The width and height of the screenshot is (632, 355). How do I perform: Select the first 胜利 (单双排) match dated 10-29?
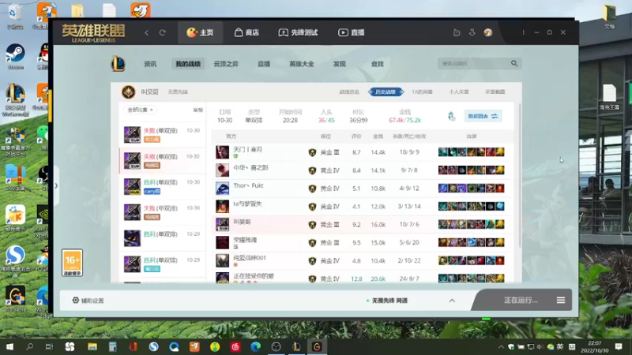point(162,238)
